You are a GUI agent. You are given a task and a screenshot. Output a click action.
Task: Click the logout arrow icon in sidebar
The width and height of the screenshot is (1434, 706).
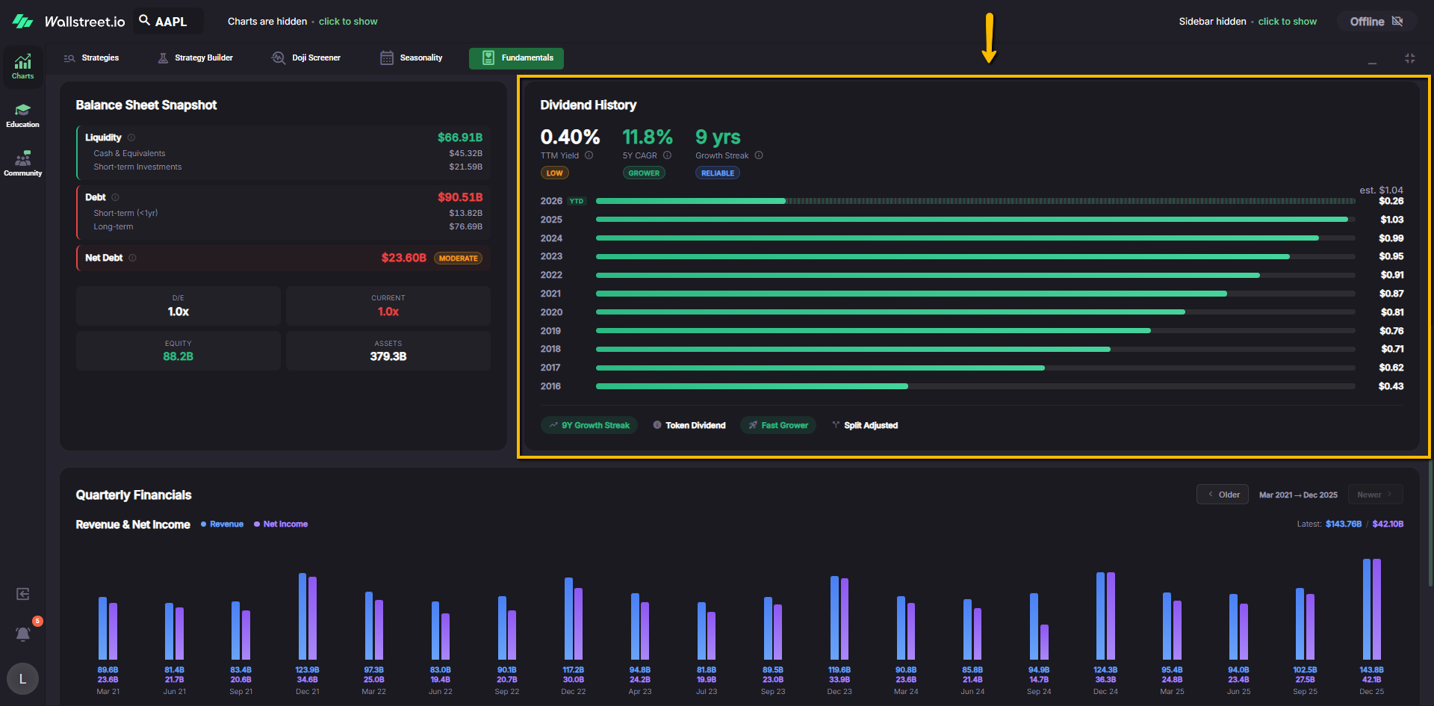(x=23, y=594)
